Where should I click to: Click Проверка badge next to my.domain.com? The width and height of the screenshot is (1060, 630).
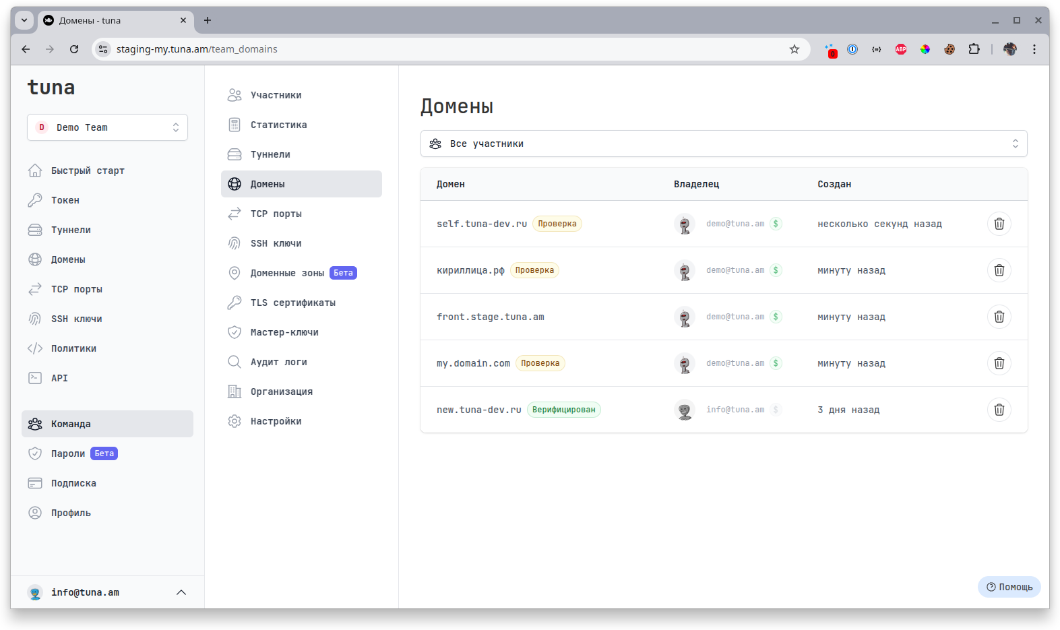coord(540,363)
